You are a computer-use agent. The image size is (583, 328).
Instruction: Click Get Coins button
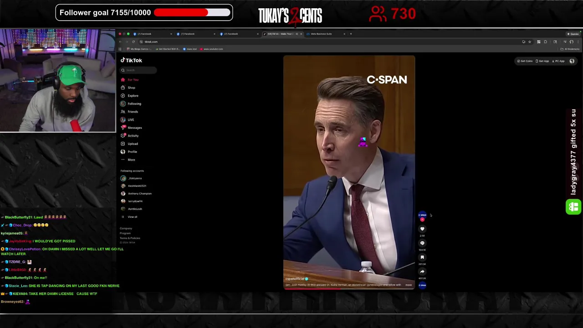(x=525, y=61)
